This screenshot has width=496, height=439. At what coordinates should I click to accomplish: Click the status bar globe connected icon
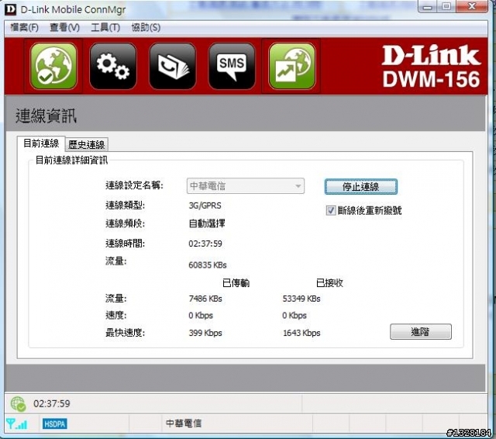[x=18, y=404]
